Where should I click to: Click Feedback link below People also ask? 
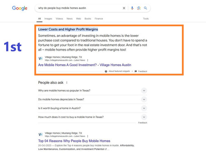click(143, 123)
